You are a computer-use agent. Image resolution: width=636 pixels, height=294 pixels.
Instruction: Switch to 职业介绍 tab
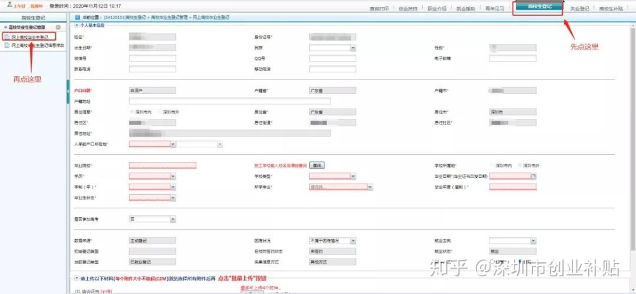click(436, 8)
